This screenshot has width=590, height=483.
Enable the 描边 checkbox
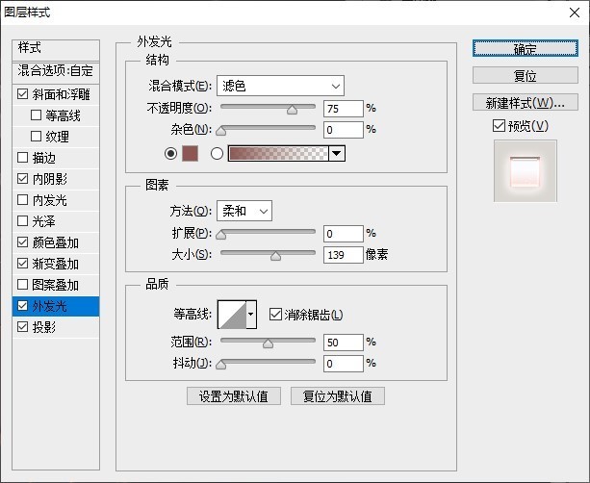coord(22,157)
